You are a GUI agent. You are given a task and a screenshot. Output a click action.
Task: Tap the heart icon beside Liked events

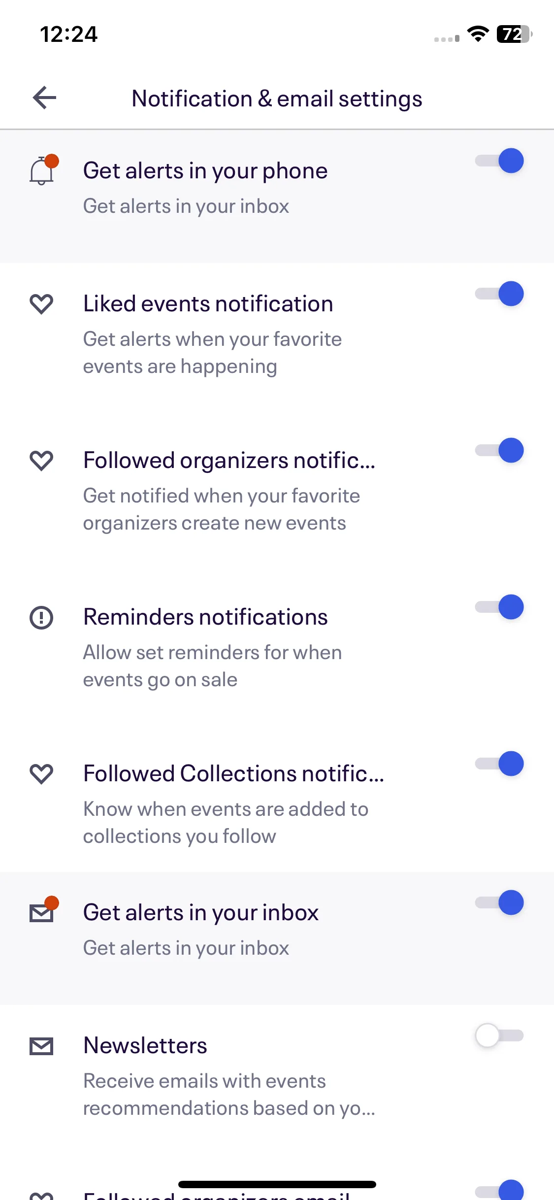pyautogui.click(x=41, y=304)
